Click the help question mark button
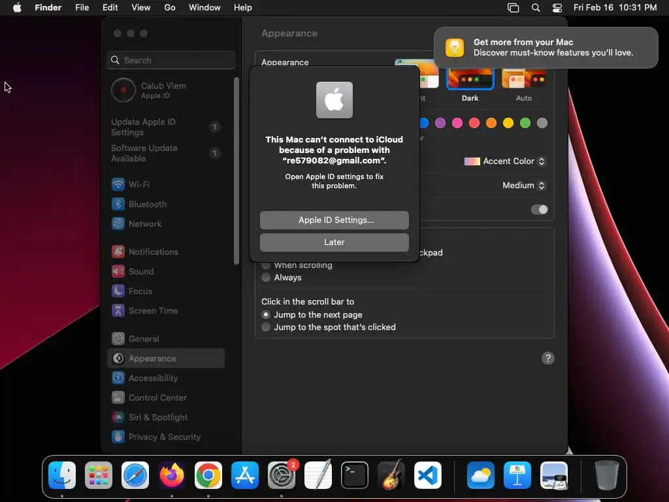669x502 pixels. tap(548, 358)
